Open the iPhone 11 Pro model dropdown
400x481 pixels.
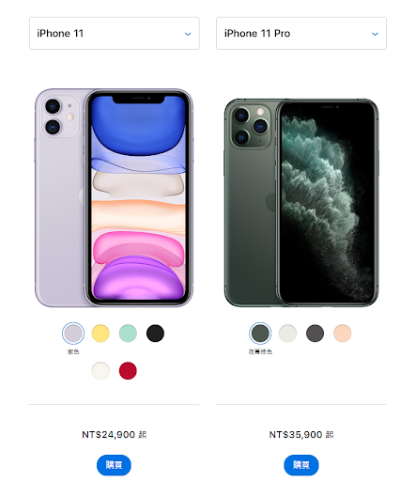coord(301,33)
